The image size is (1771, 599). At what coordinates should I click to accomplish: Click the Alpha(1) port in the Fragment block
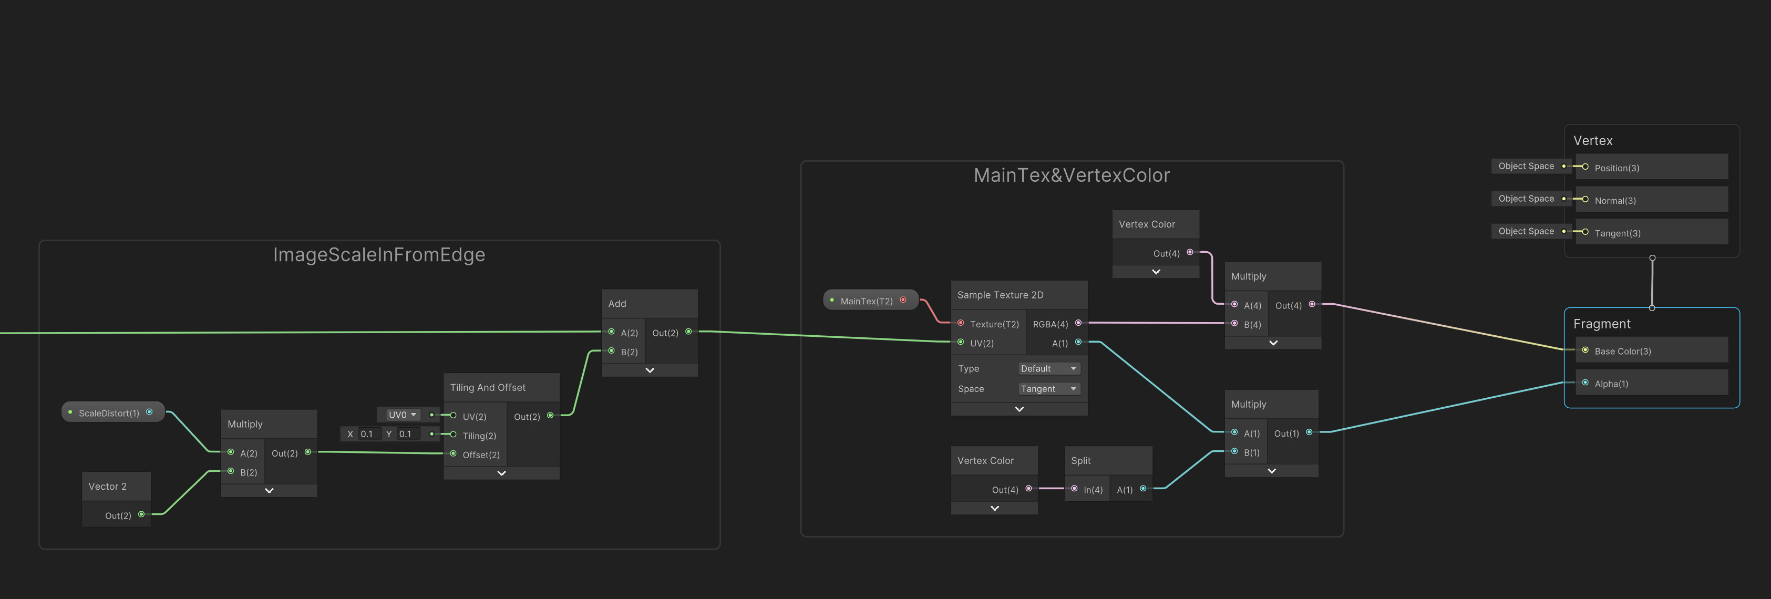(1586, 383)
